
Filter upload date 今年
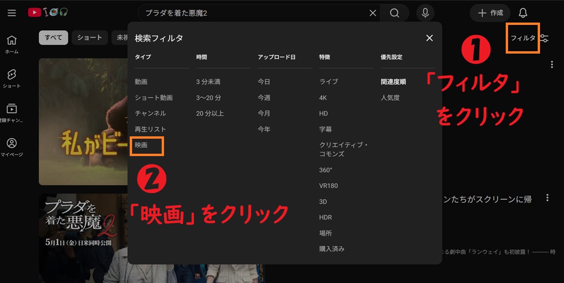coord(264,129)
